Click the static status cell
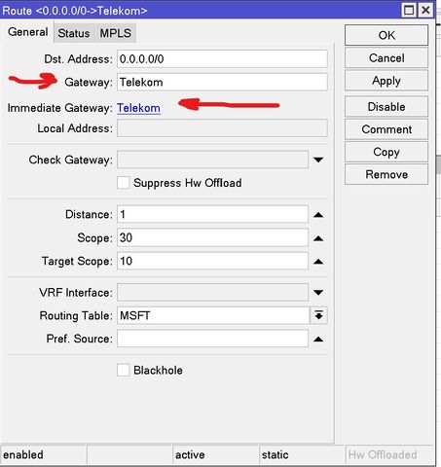Viewport: 441px width, 467px height. (x=302, y=454)
